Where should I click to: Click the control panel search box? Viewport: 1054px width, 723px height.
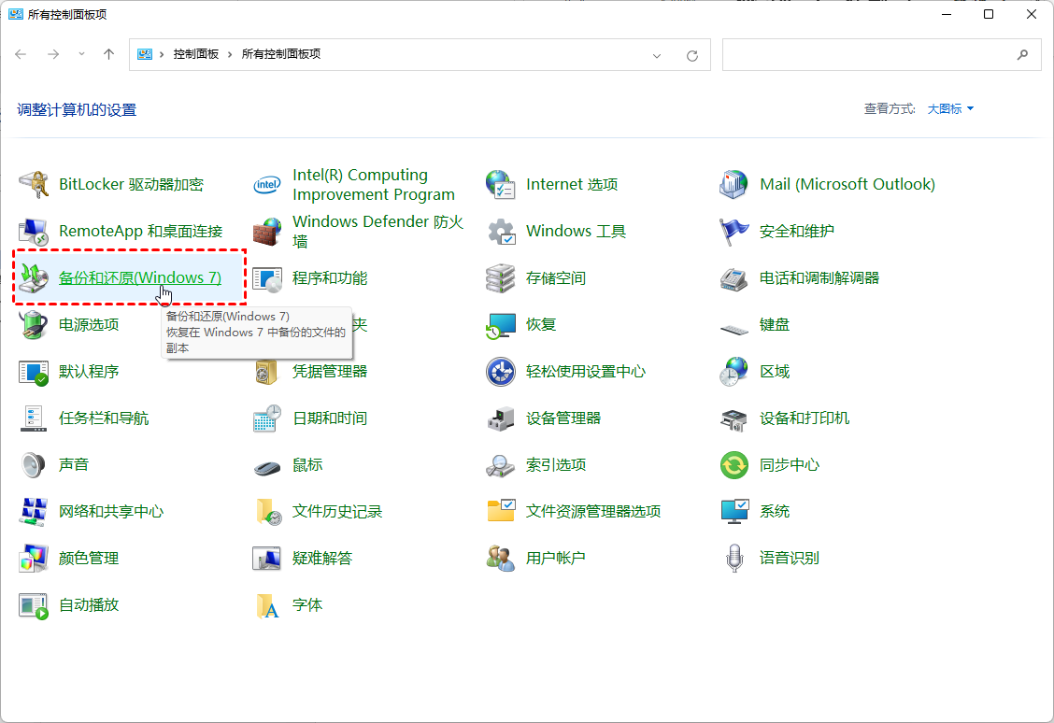click(869, 55)
